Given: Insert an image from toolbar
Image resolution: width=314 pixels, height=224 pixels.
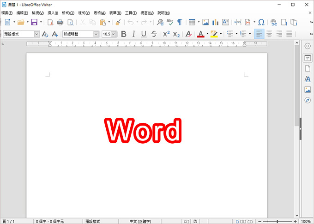Looking at the screenshot, I should tap(205, 22).
